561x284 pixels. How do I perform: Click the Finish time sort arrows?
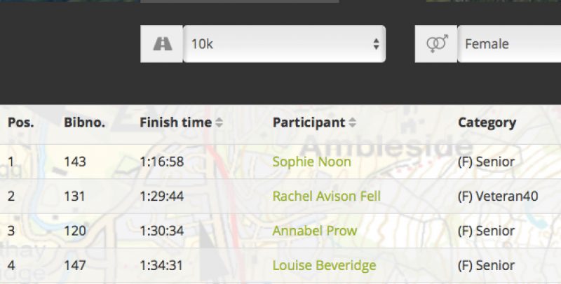pos(219,122)
